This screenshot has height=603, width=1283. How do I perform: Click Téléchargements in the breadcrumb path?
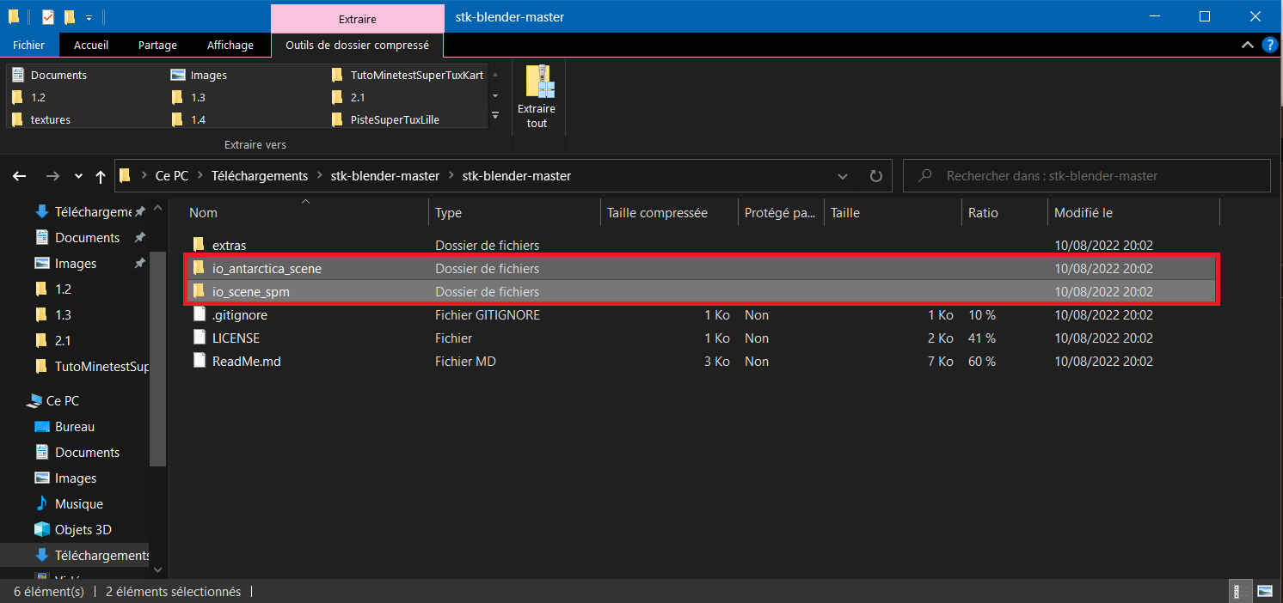click(261, 176)
